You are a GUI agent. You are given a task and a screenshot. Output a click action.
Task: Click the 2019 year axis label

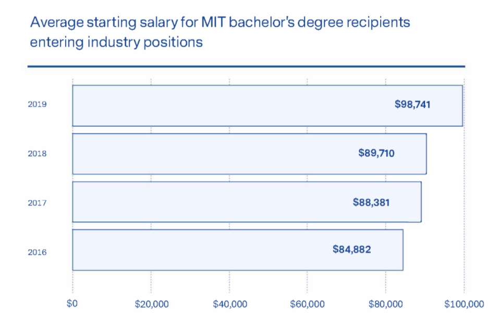pos(37,104)
